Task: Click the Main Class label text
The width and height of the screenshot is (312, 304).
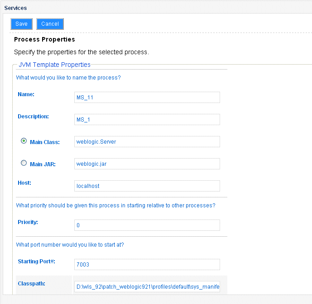Action: (x=45, y=142)
